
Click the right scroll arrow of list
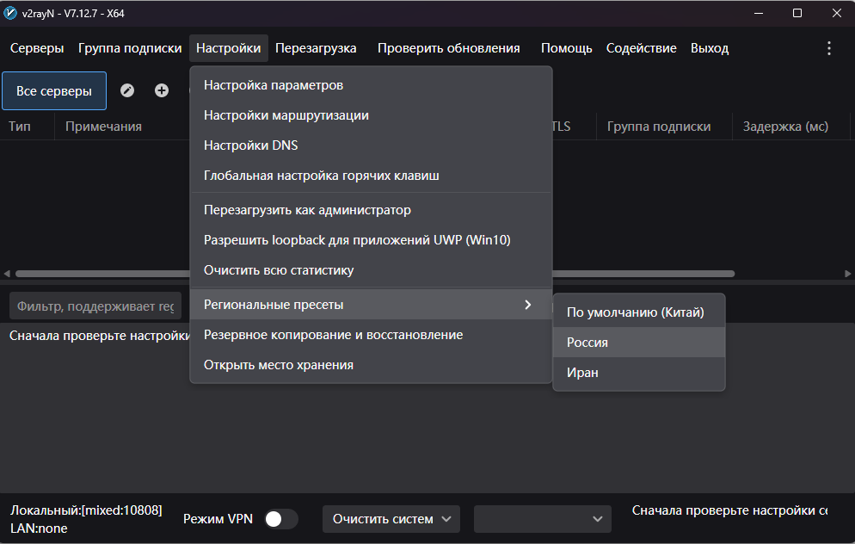click(x=847, y=274)
